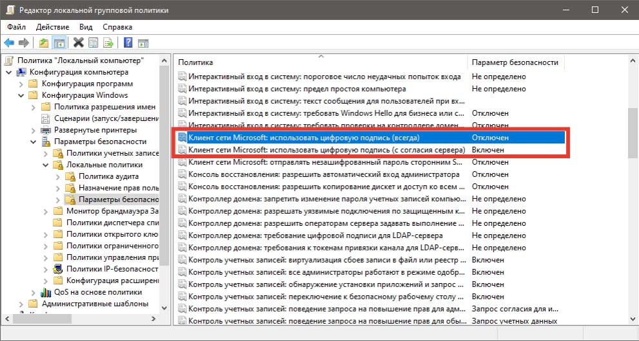This screenshot has height=341, width=639.
Task: Select policy использовать цифровую подпись (с согласия сервера)
Action: [326, 150]
